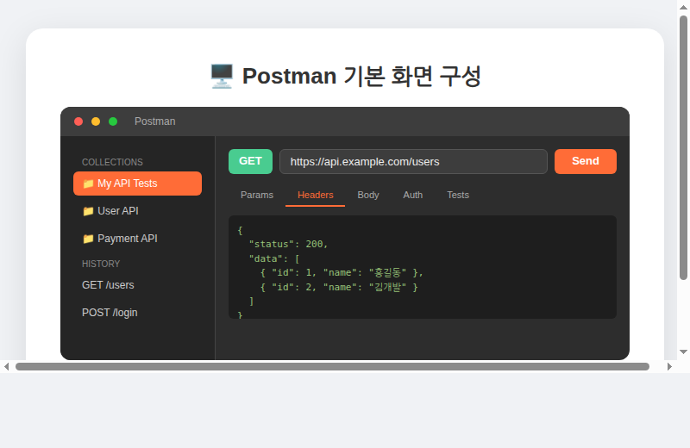Switch to the Params tab
This screenshot has width=690, height=448.
tap(257, 195)
